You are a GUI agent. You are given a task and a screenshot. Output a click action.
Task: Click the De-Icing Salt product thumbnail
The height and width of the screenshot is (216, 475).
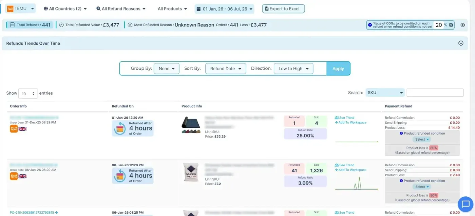191,172
